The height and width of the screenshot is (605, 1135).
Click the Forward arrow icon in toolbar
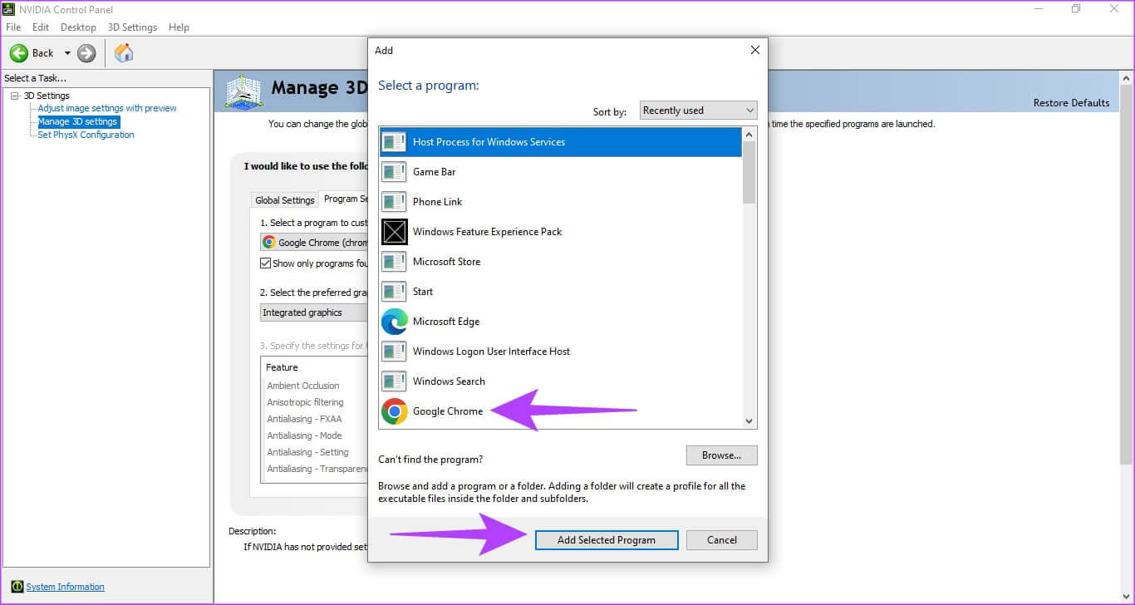[86, 53]
